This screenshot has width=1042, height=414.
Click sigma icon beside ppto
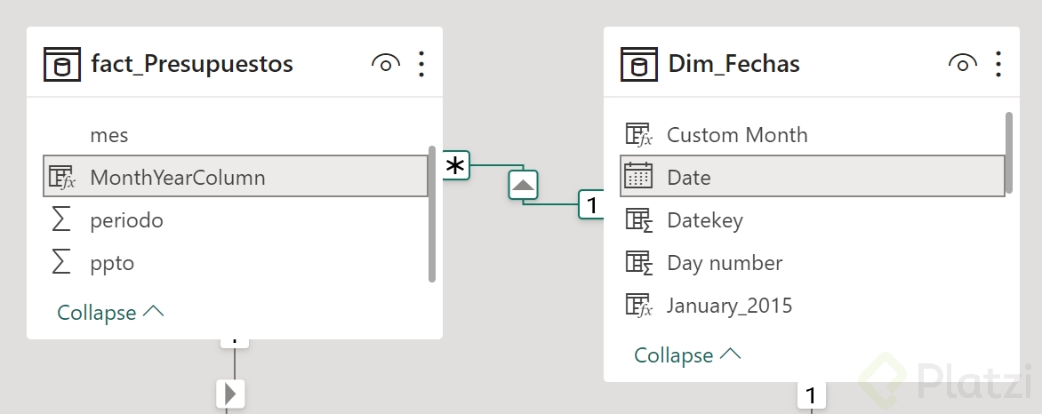click(x=61, y=262)
